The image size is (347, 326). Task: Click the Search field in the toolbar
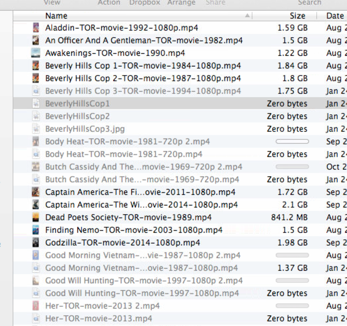point(309,2)
